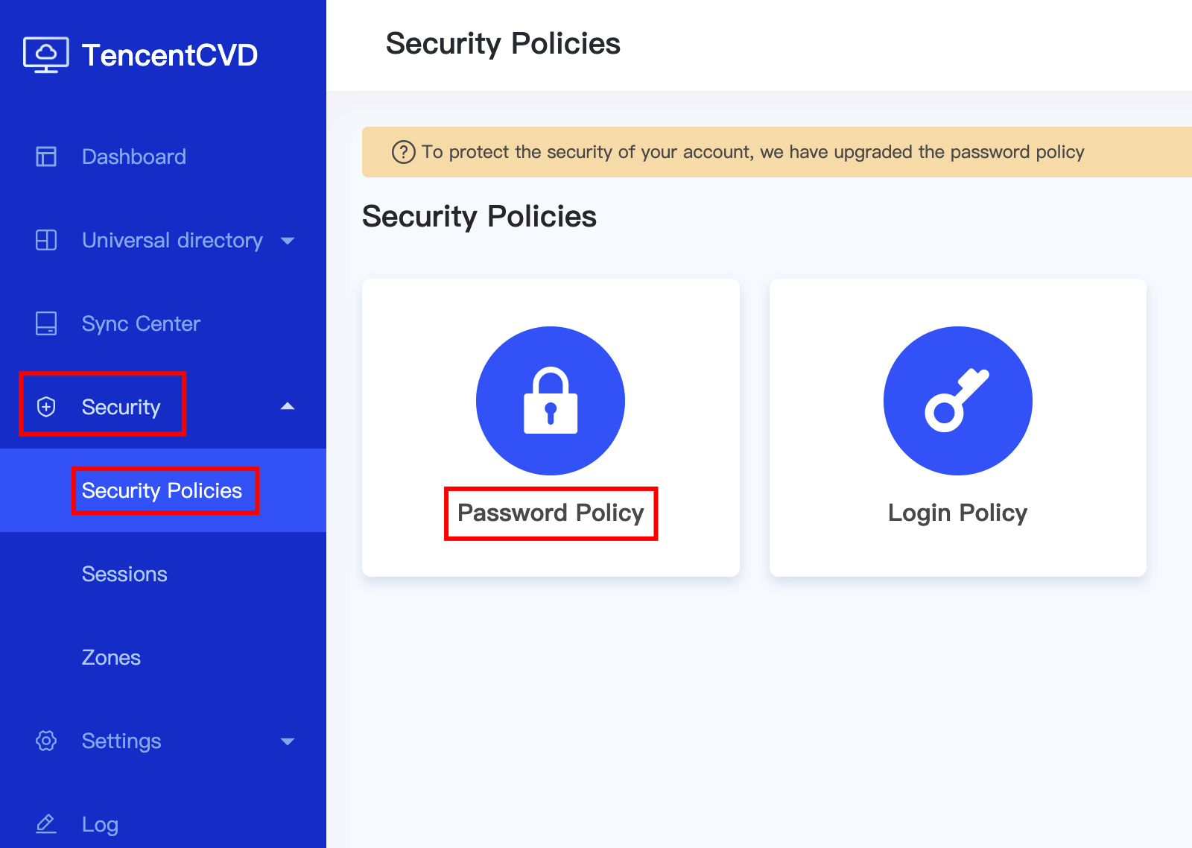
Task: Click the TencentCVD cloud monitor logo icon
Action: coord(46,54)
